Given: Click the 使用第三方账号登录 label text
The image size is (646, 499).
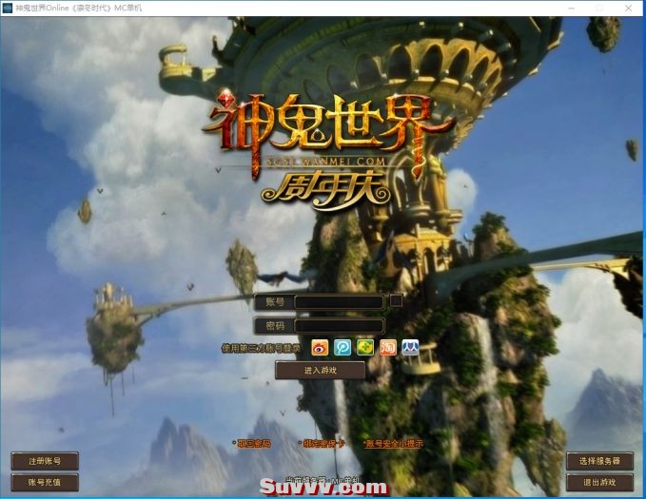Looking at the screenshot, I should (262, 348).
